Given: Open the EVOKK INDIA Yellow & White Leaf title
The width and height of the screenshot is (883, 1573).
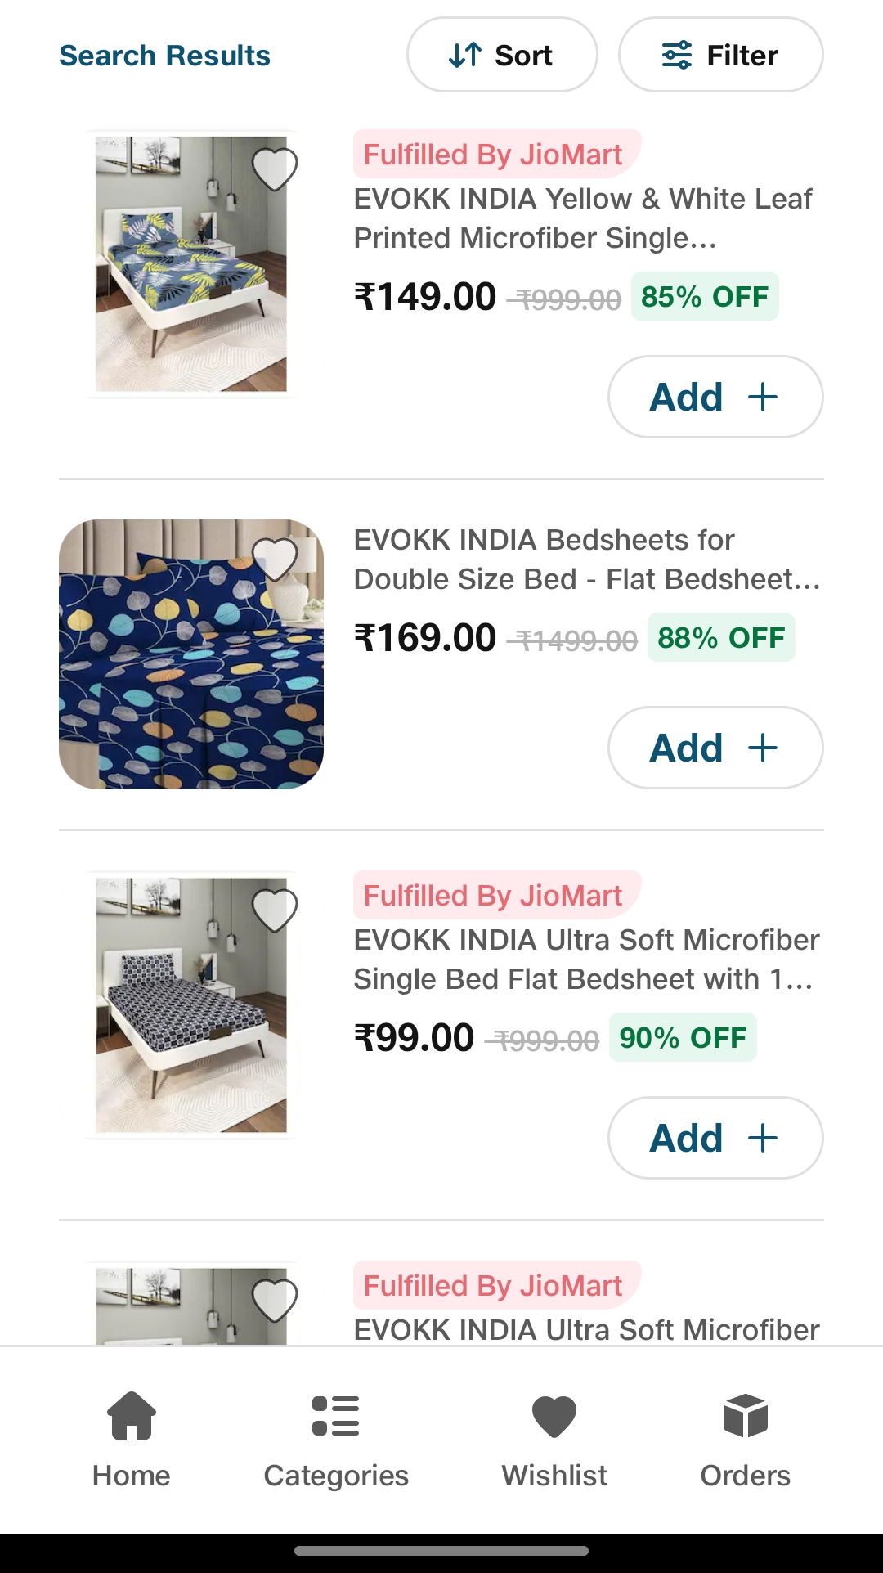Looking at the screenshot, I should click(583, 218).
